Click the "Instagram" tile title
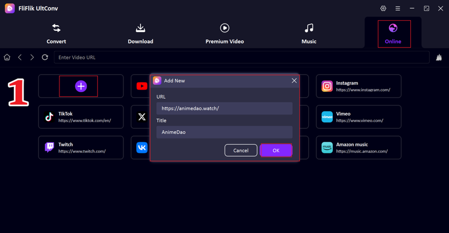 [347, 83]
